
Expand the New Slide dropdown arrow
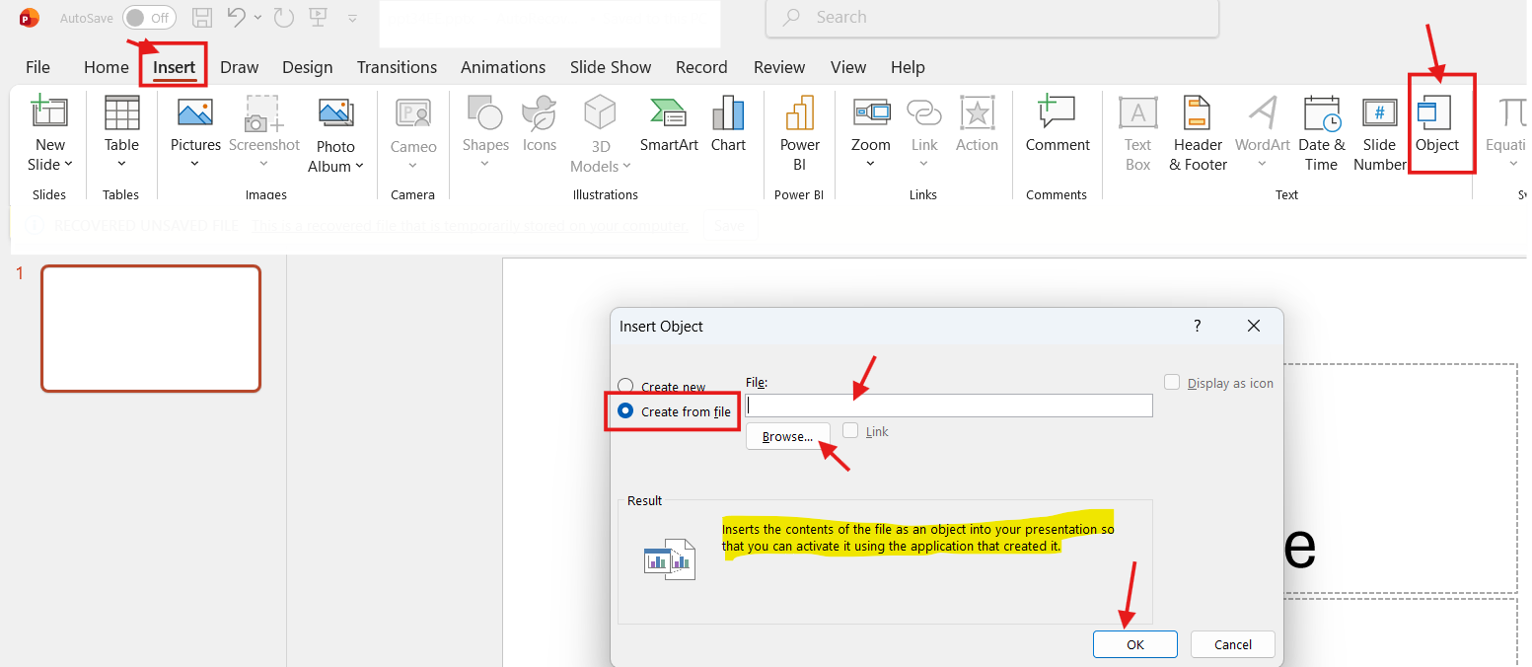coord(68,165)
